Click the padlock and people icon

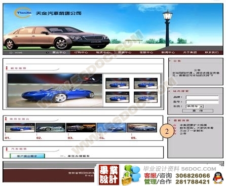(131, 175)
